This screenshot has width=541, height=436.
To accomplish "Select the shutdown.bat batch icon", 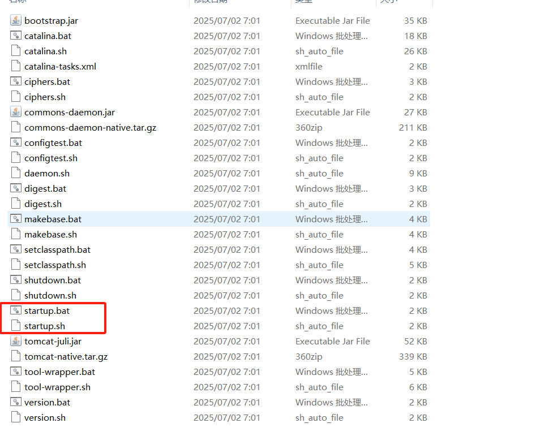I will pos(16,280).
